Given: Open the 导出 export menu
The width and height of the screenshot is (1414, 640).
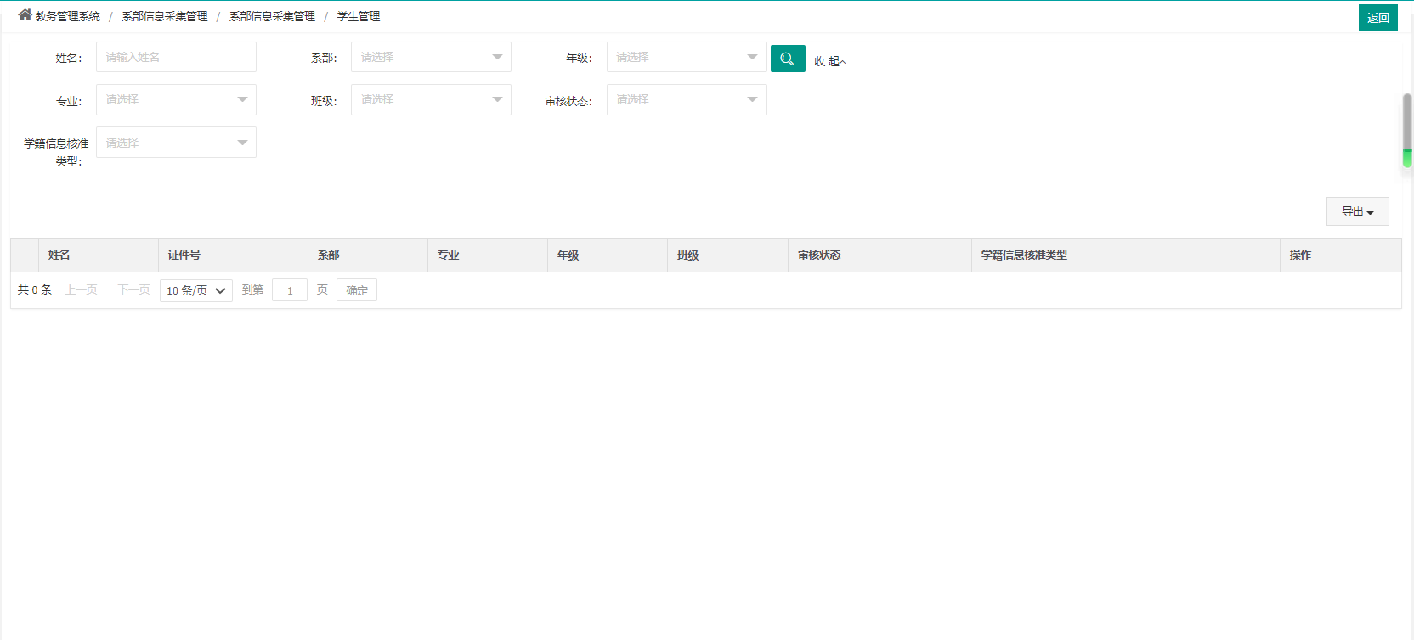Looking at the screenshot, I should click(1357, 211).
